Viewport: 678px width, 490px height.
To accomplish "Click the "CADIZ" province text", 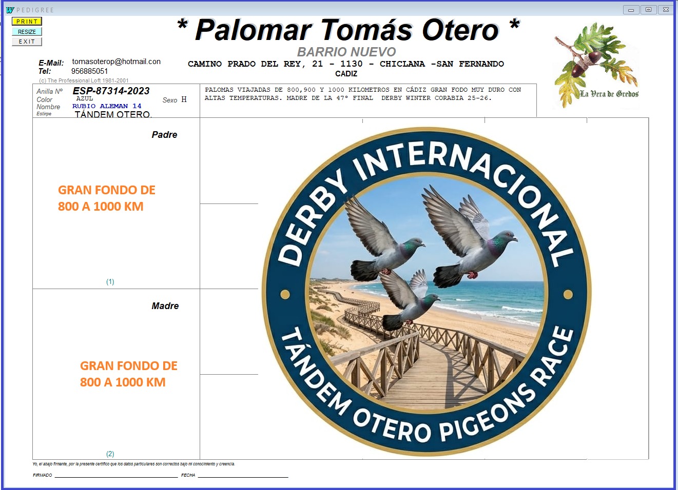I will tap(346, 74).
